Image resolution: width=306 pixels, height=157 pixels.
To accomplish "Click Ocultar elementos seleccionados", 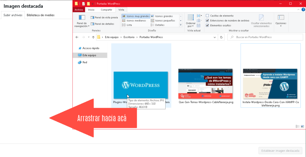I will (261, 21).
